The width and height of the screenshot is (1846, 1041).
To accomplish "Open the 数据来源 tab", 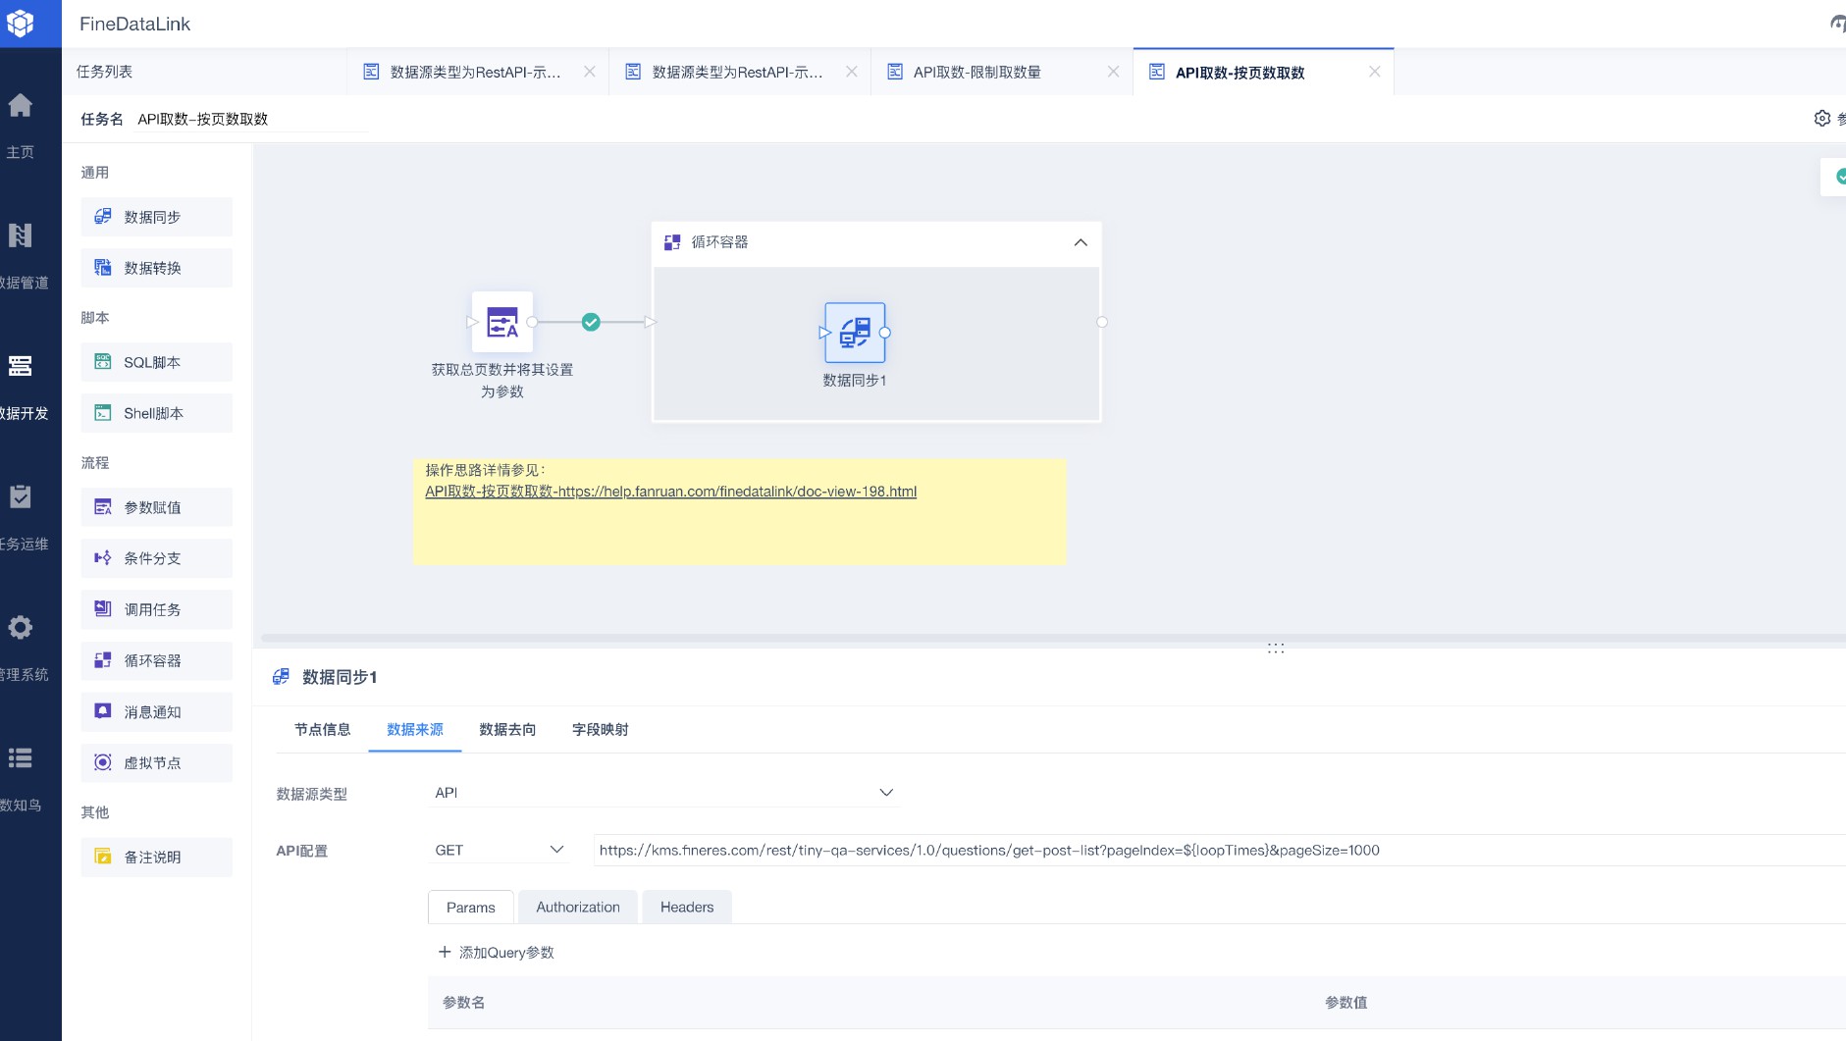I will click(415, 729).
